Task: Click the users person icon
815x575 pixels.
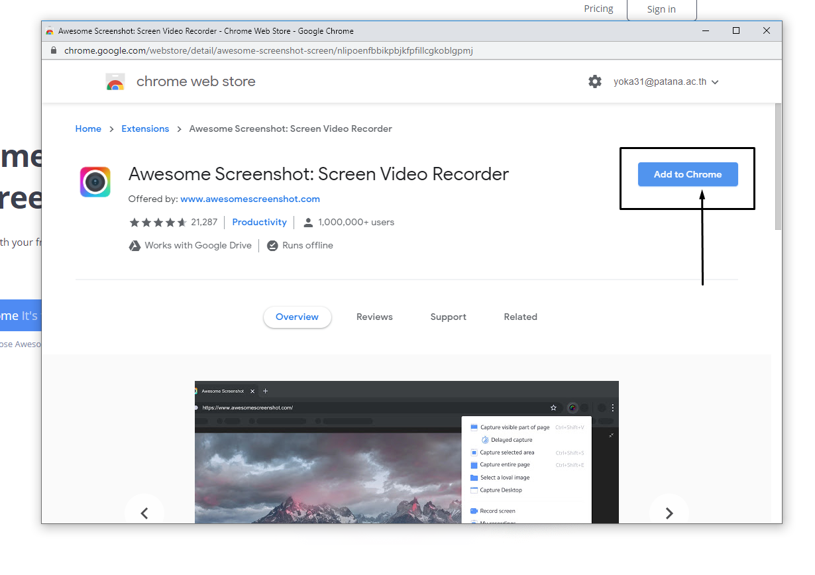Action: 308,222
